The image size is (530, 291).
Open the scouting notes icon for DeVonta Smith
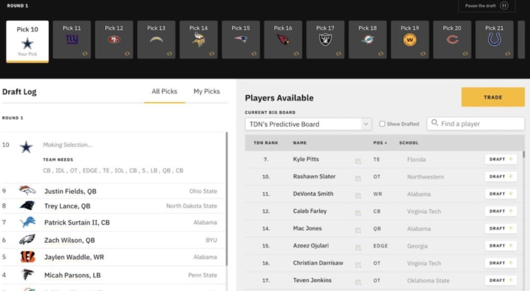[358, 196]
